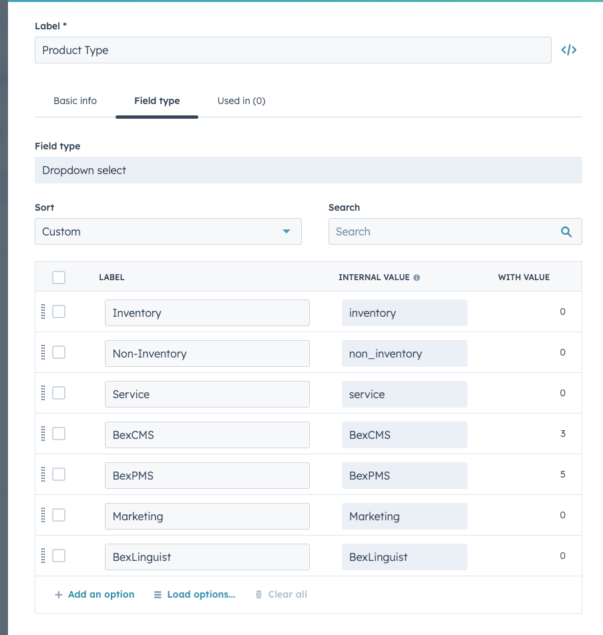The height and width of the screenshot is (635, 603).
Task: Click the Dropdown select field type box
Action: [309, 170]
